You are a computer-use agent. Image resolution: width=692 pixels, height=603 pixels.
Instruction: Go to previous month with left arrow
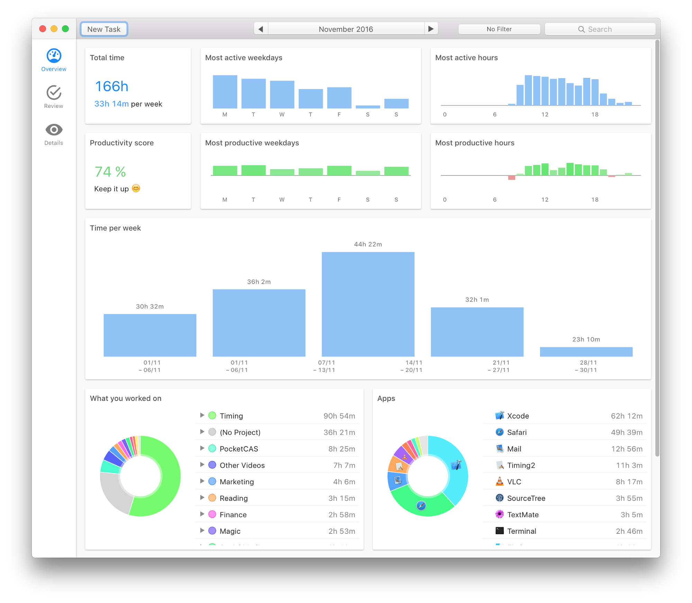coord(261,29)
